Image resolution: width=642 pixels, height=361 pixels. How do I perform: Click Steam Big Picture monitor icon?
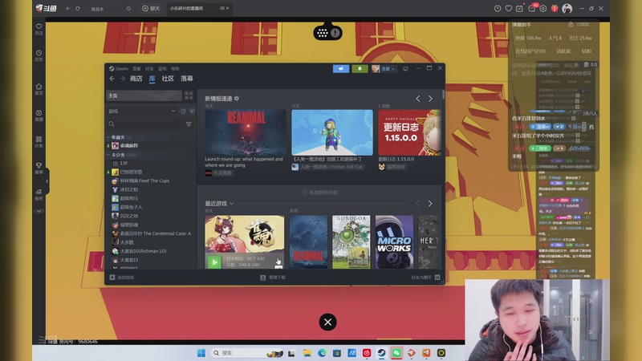pyautogui.click(x=405, y=69)
